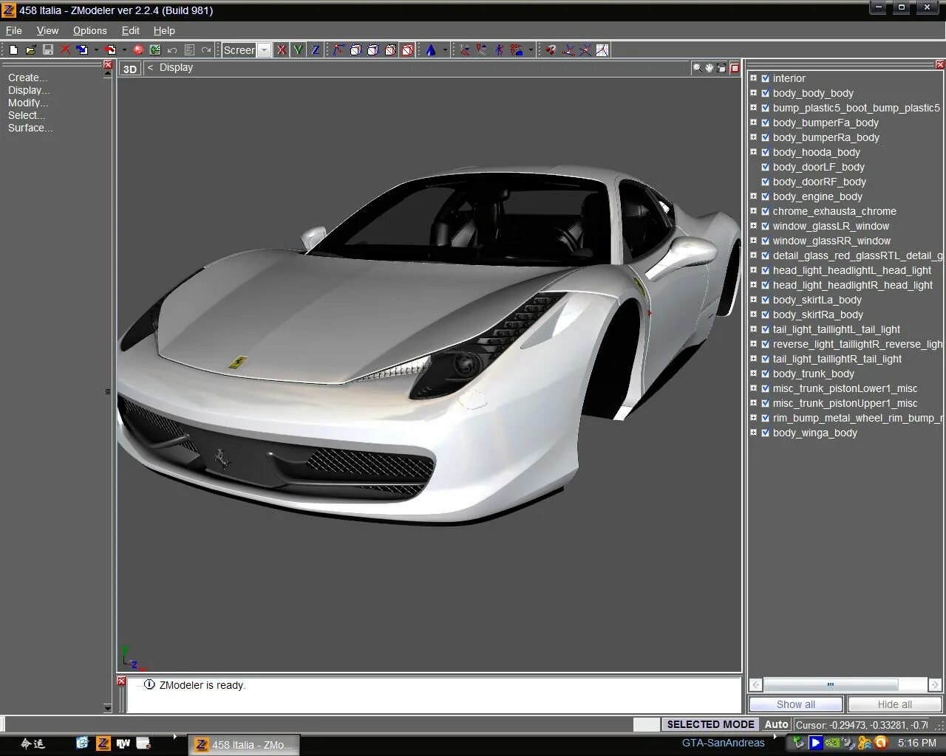Open the File menu
The width and height of the screenshot is (946, 756).
click(x=14, y=30)
